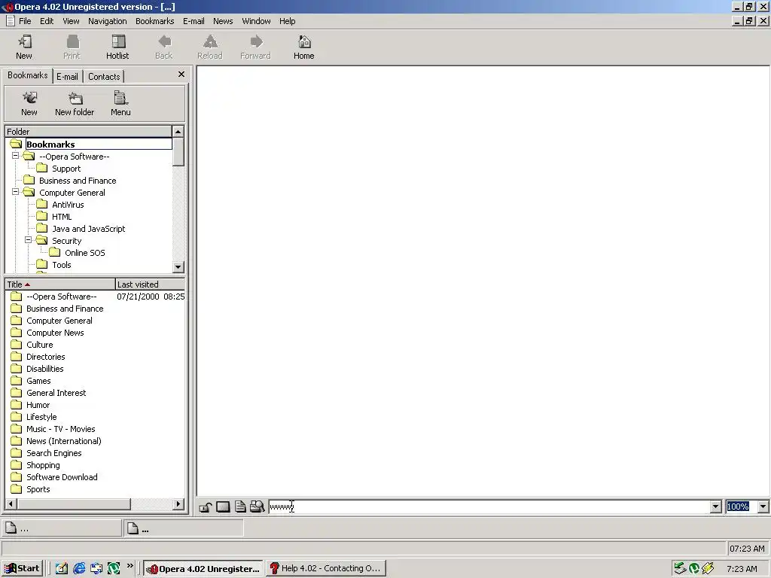The height and width of the screenshot is (578, 771).
Task: Expand quick launch overflow chevron
Action: pyautogui.click(x=130, y=566)
